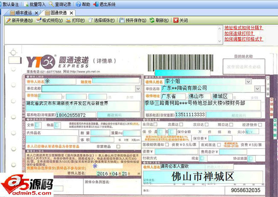Check the 签收短信通知 checkbox

[167, 144]
